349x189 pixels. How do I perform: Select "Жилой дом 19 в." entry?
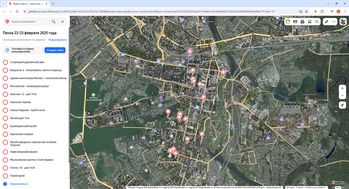(35, 118)
